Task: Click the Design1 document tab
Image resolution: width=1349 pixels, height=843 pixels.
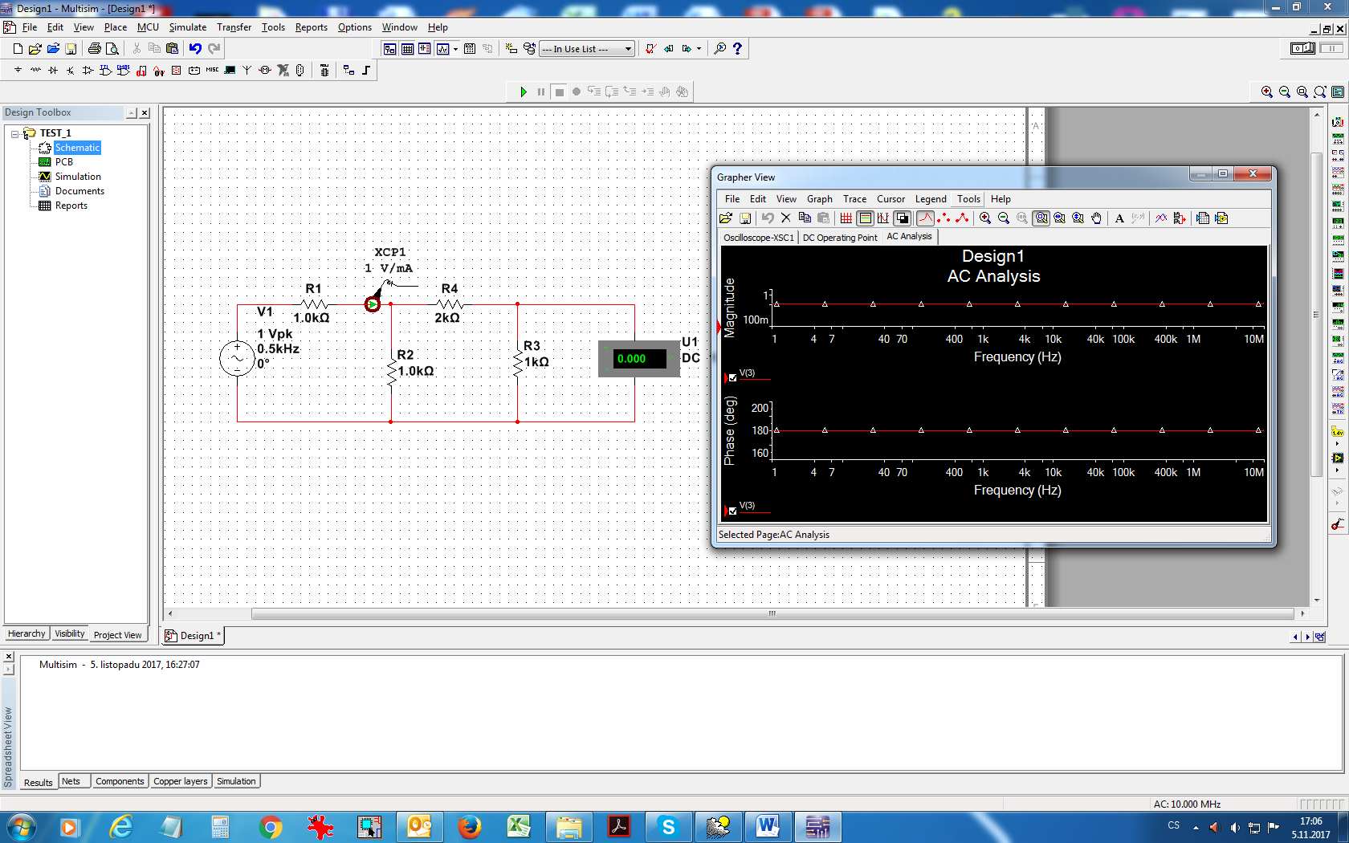Action: tap(193, 636)
